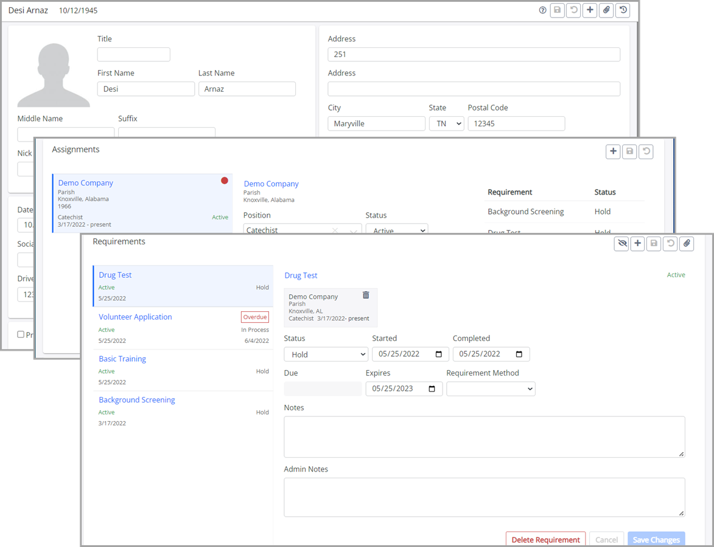Click Started date field 05/25/2022

411,354
